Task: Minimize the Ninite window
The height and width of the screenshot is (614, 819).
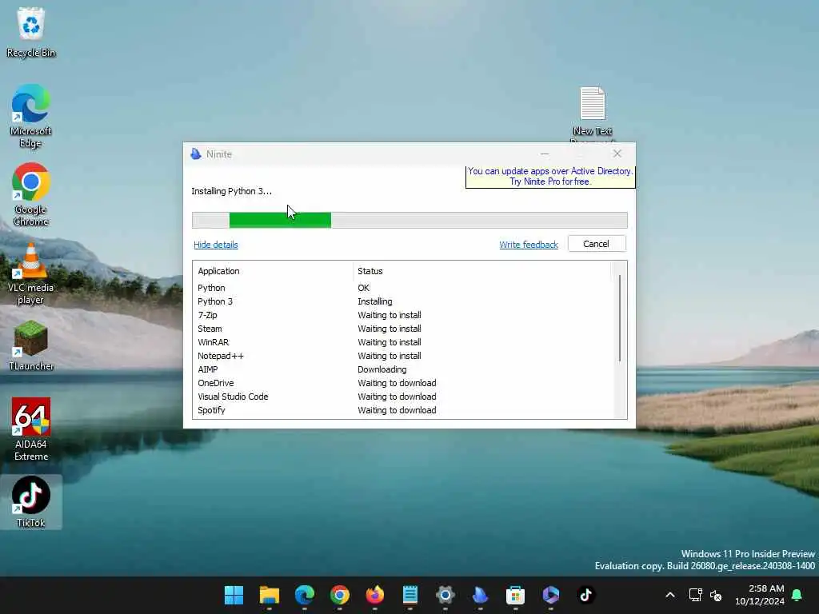Action: click(x=545, y=154)
